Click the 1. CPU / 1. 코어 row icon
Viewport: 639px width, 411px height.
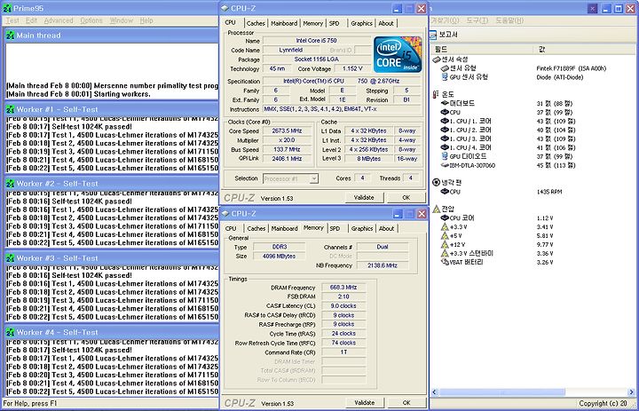[445, 121]
